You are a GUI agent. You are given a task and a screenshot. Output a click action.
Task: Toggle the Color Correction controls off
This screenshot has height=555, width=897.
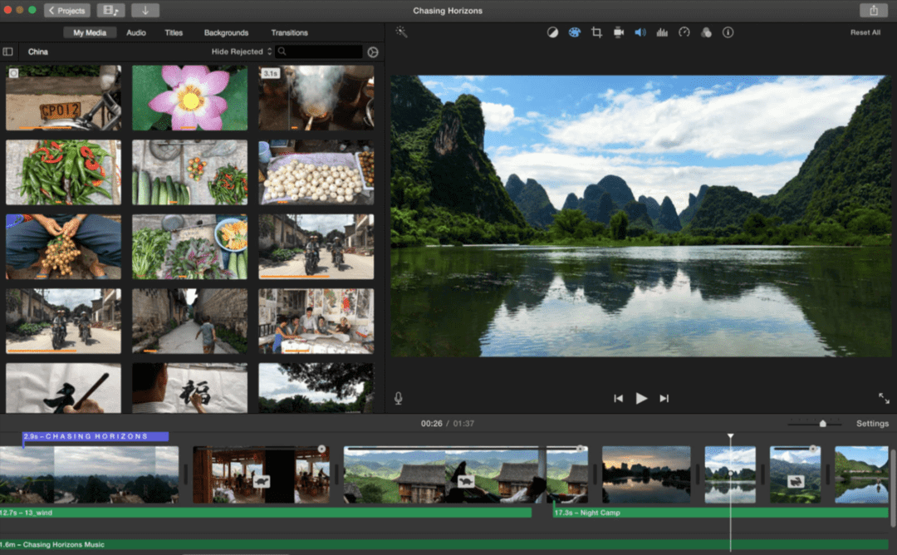click(x=576, y=32)
